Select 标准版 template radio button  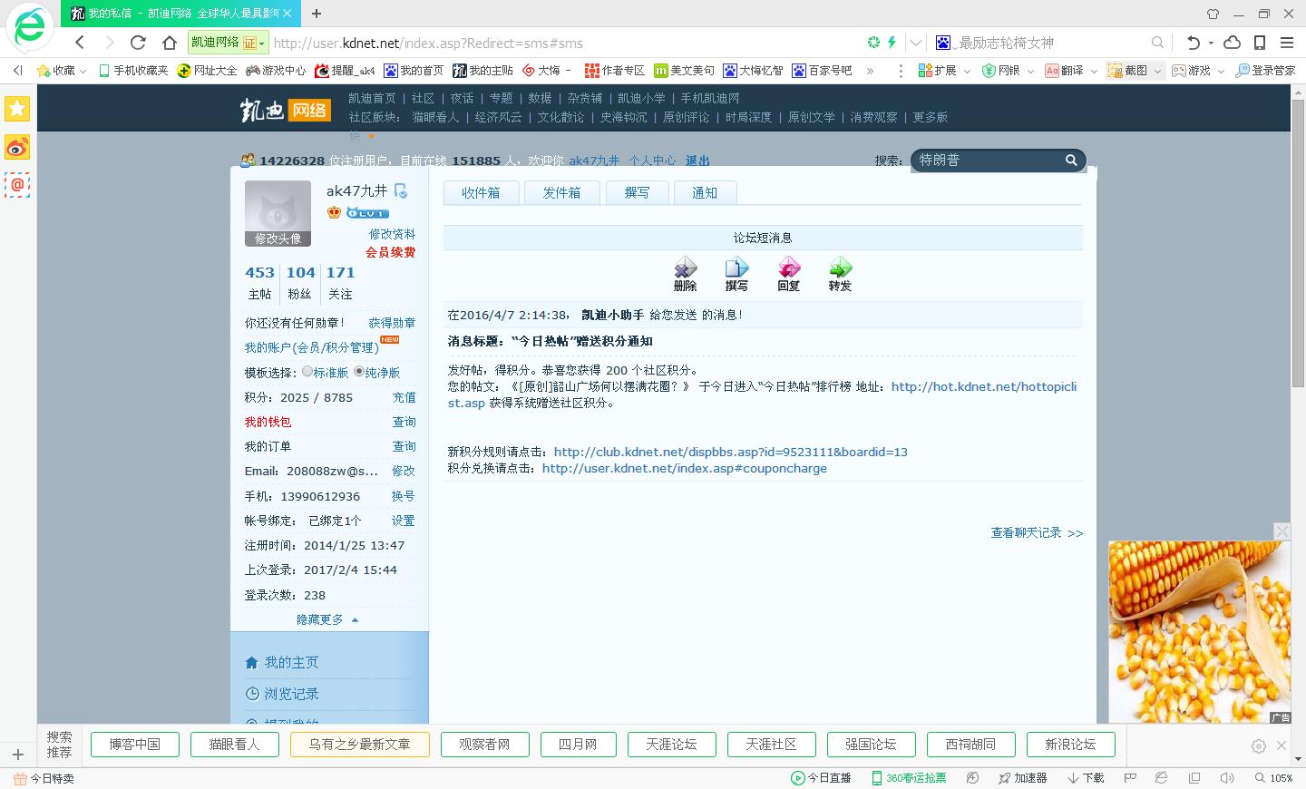click(307, 371)
